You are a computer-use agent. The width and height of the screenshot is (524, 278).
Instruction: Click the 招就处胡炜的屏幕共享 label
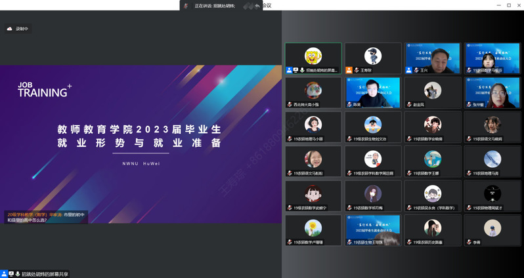[x=45, y=273]
